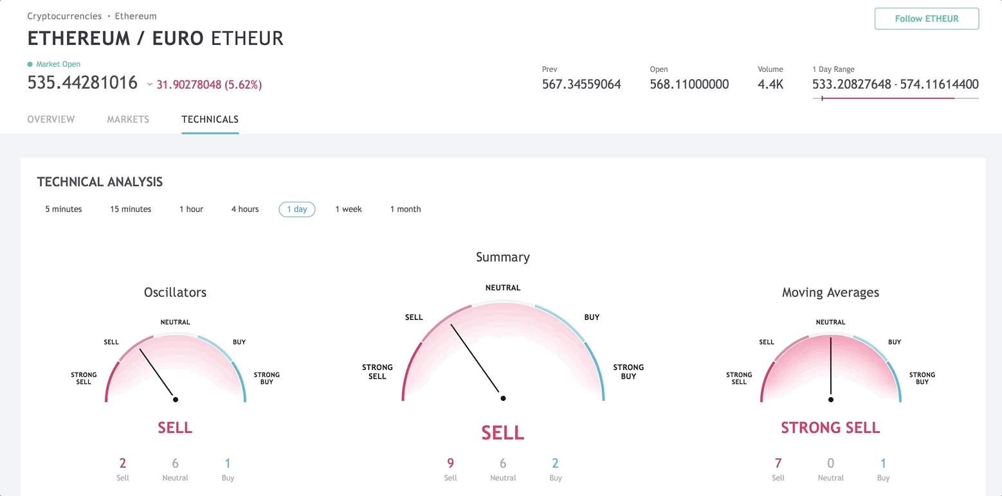Click the range value 533.20827648 - 574.11614400
The image size is (1002, 496).
tap(895, 84)
